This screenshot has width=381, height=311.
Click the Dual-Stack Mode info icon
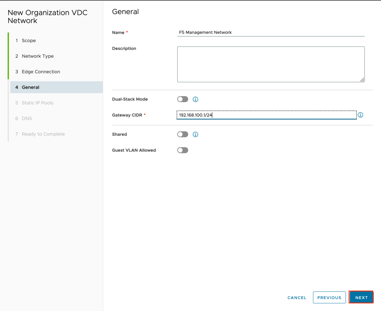point(196,99)
